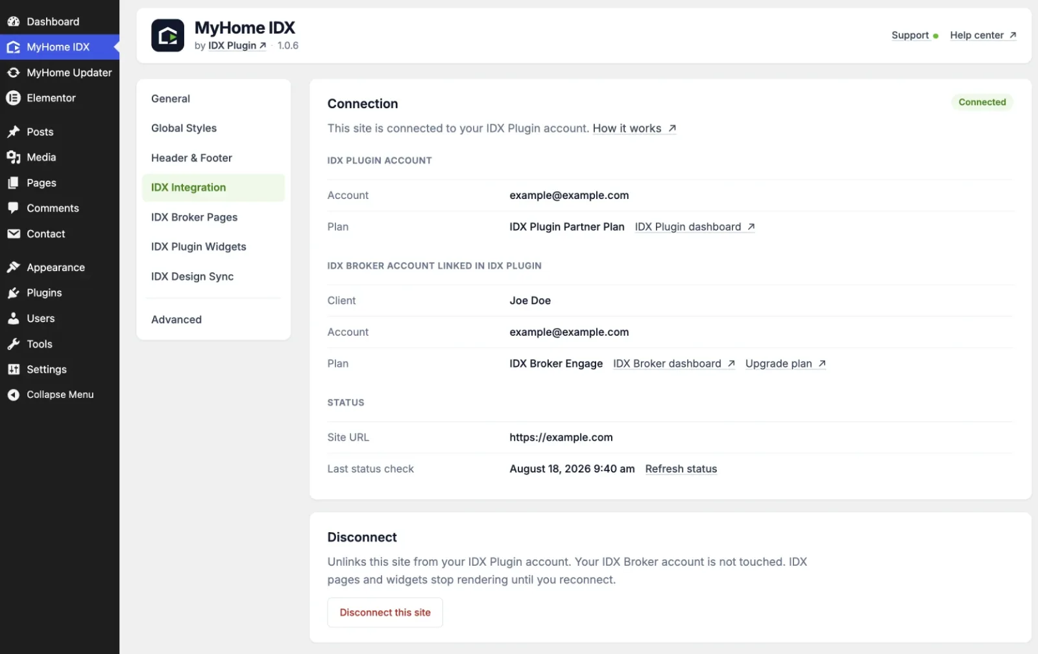The image size is (1038, 654).
Task: Open the Help center link
Action: (x=984, y=35)
